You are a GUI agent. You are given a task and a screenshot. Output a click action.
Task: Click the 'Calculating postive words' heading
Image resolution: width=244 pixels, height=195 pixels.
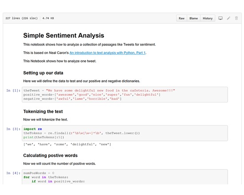click(50, 156)
